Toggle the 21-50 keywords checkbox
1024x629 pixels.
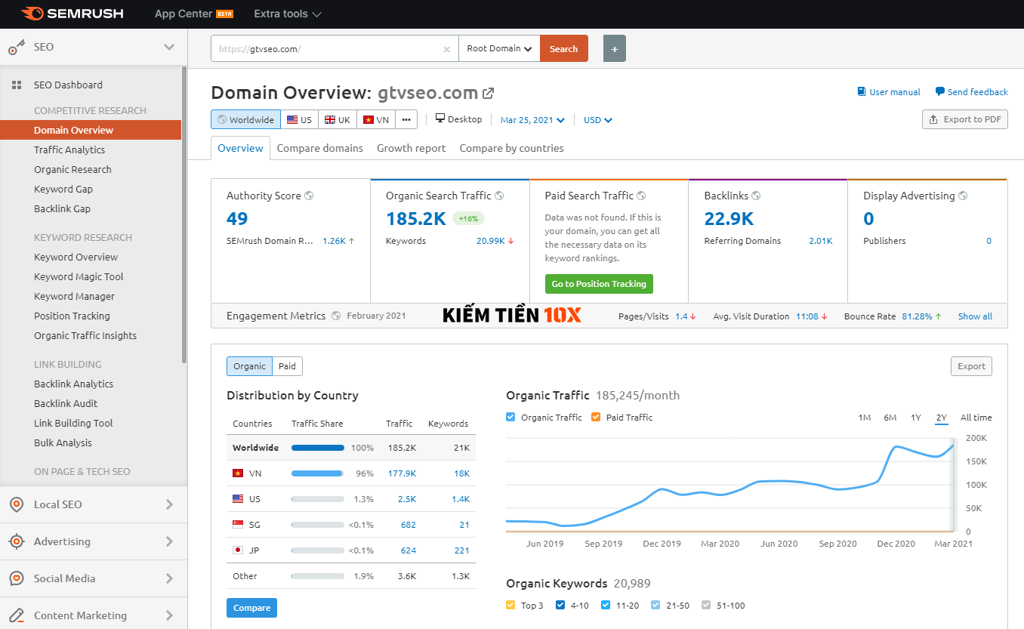[655, 605]
